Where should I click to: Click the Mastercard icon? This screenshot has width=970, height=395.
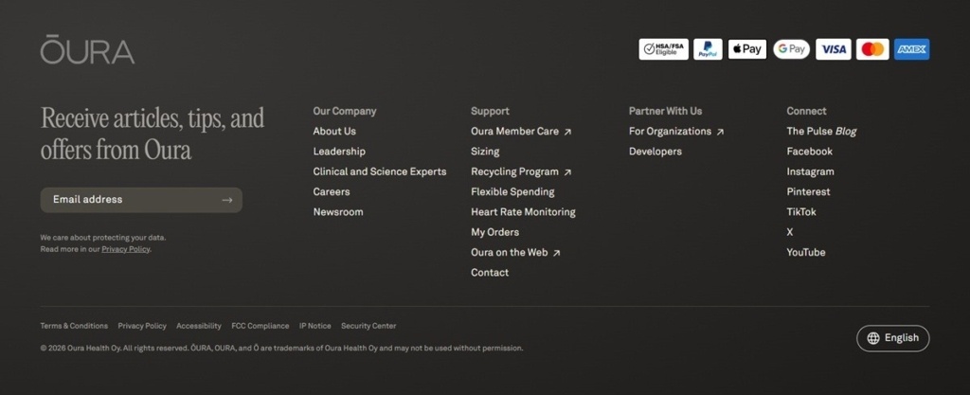coord(872,49)
